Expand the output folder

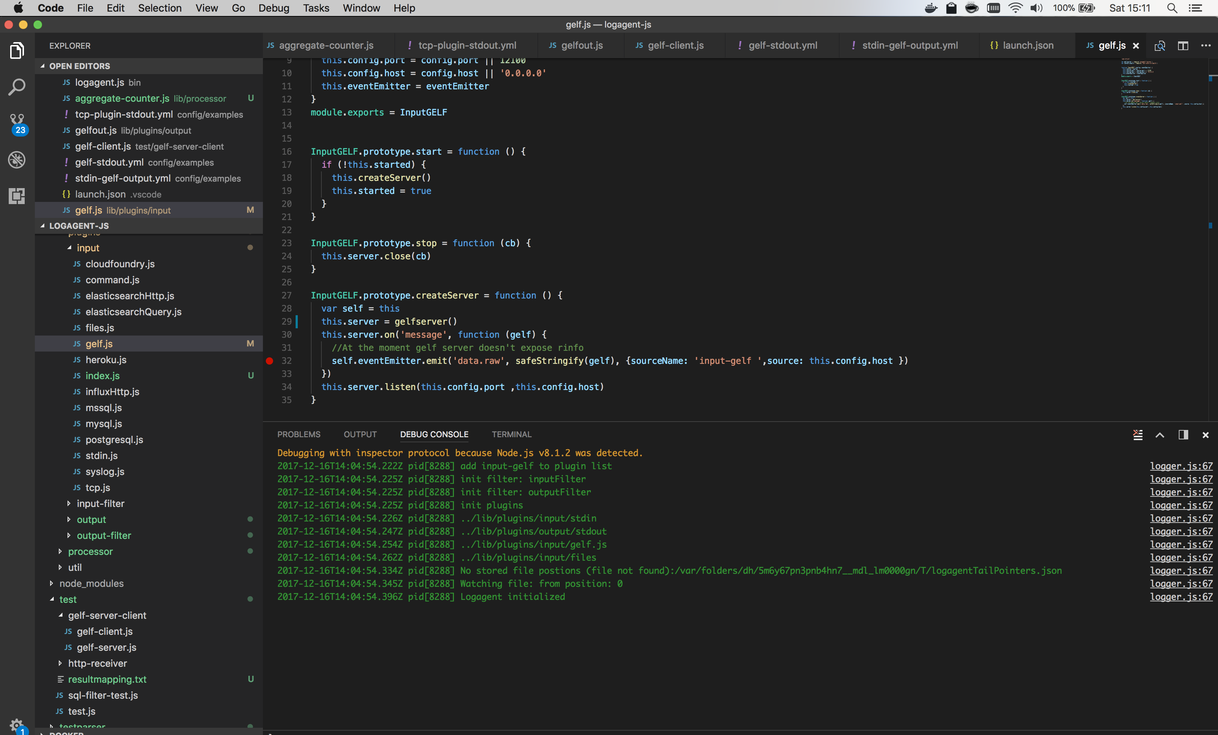pos(69,520)
